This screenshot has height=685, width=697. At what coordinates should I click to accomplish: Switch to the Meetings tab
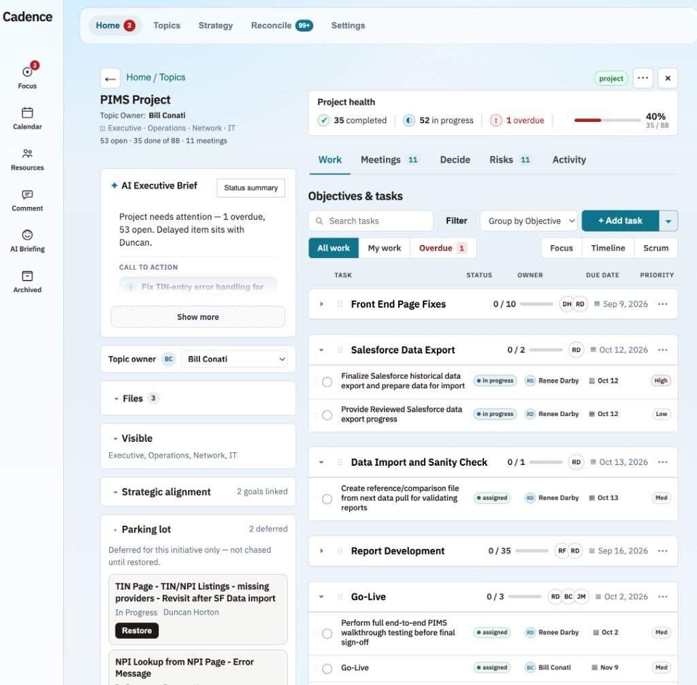click(x=389, y=160)
